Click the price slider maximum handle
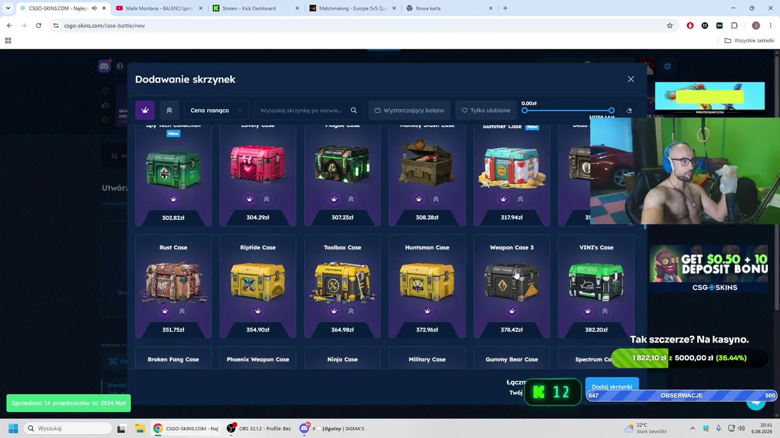780x438 pixels. [611, 110]
